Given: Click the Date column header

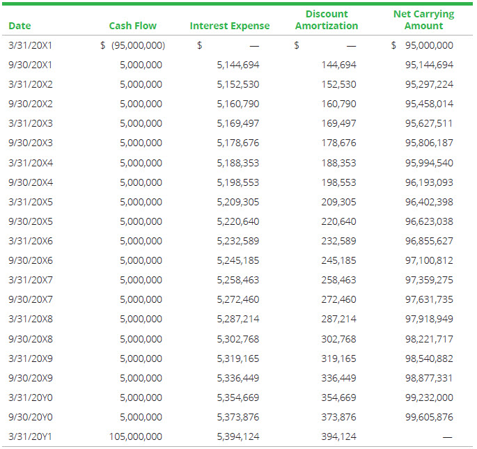Looking at the screenshot, I should 19,26.
